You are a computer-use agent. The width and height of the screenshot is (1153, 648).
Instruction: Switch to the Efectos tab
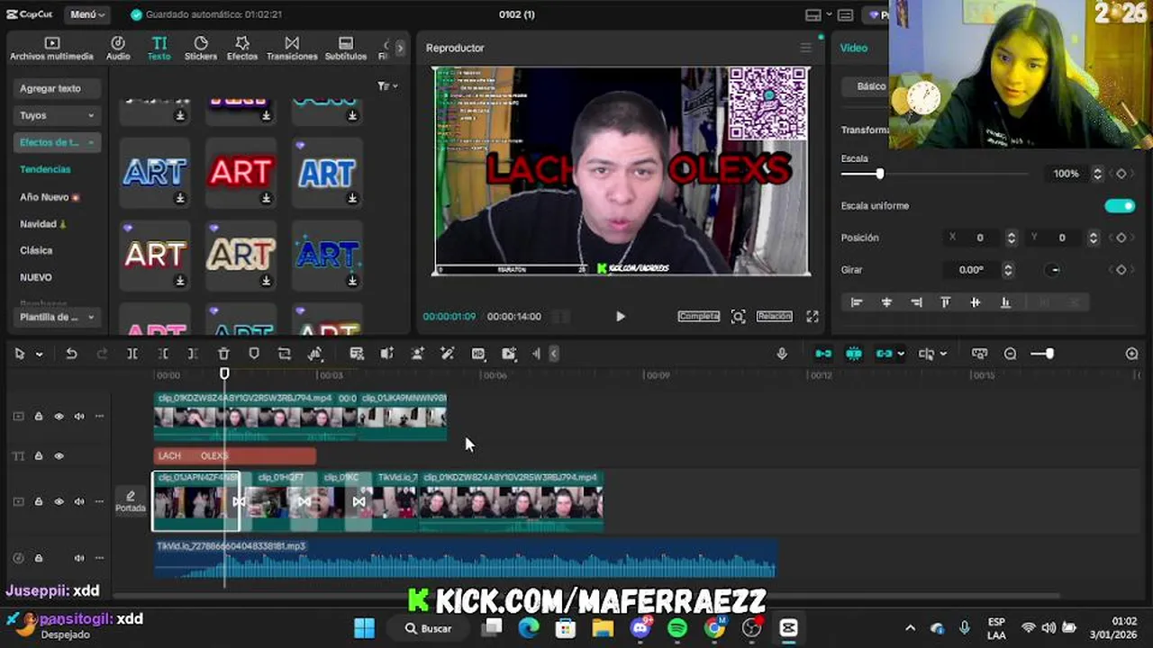[x=242, y=49]
